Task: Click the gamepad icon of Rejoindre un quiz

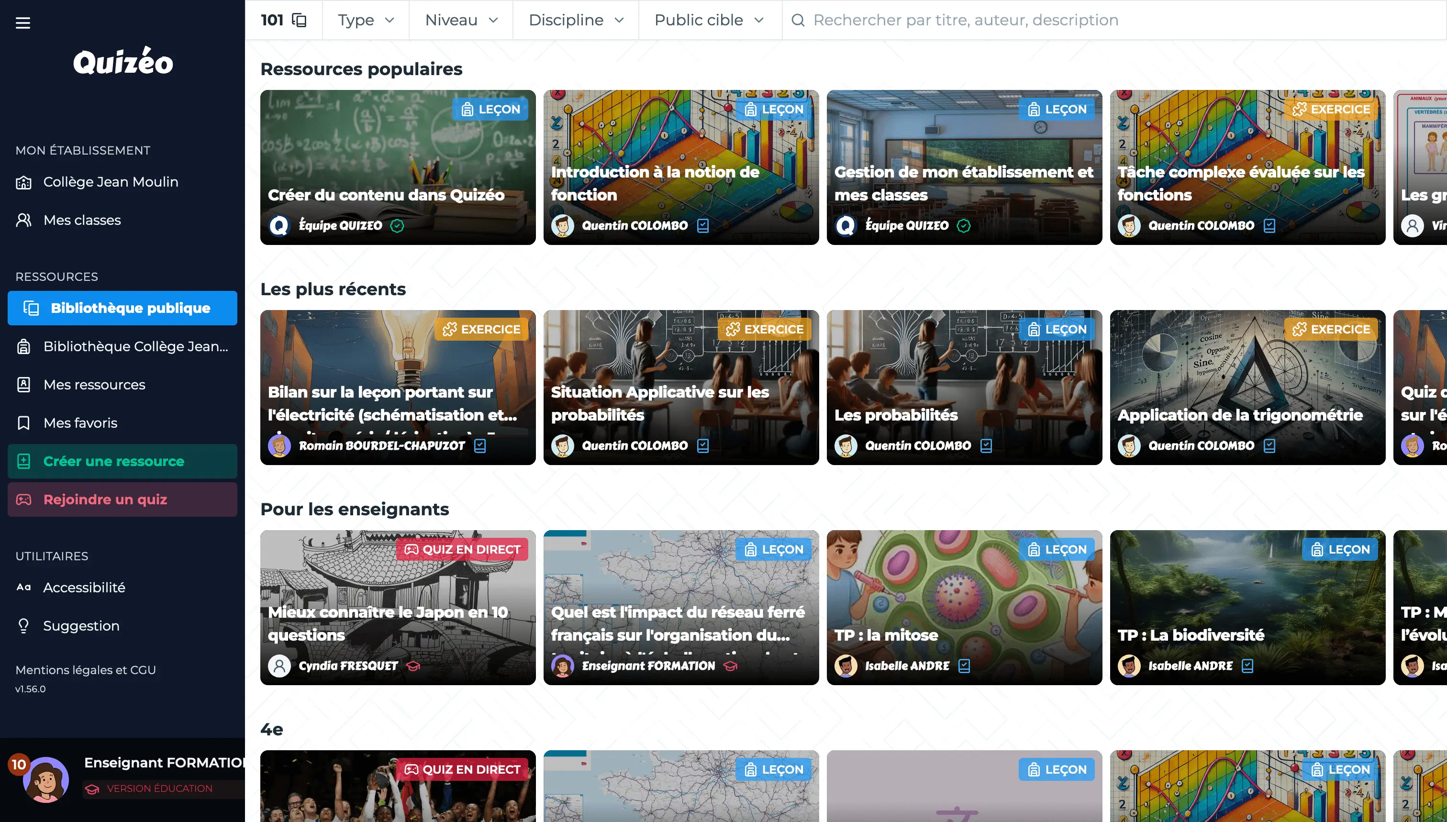Action: 23,500
